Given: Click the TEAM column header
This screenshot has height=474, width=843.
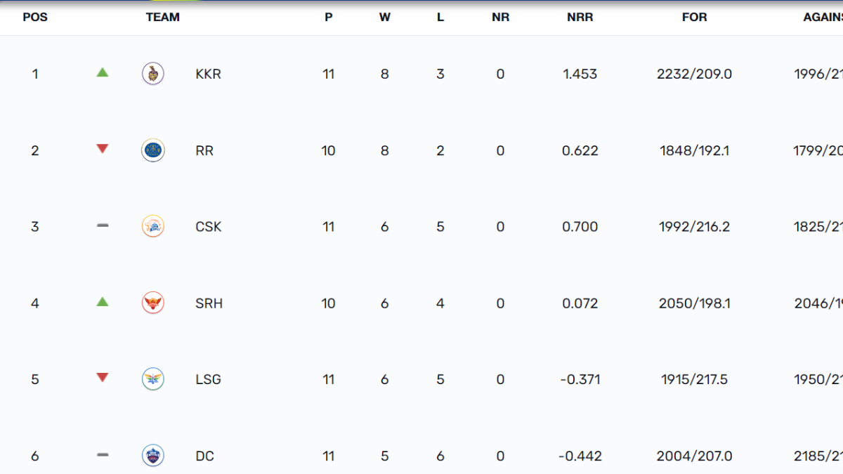Looking at the screenshot, I should (x=163, y=18).
